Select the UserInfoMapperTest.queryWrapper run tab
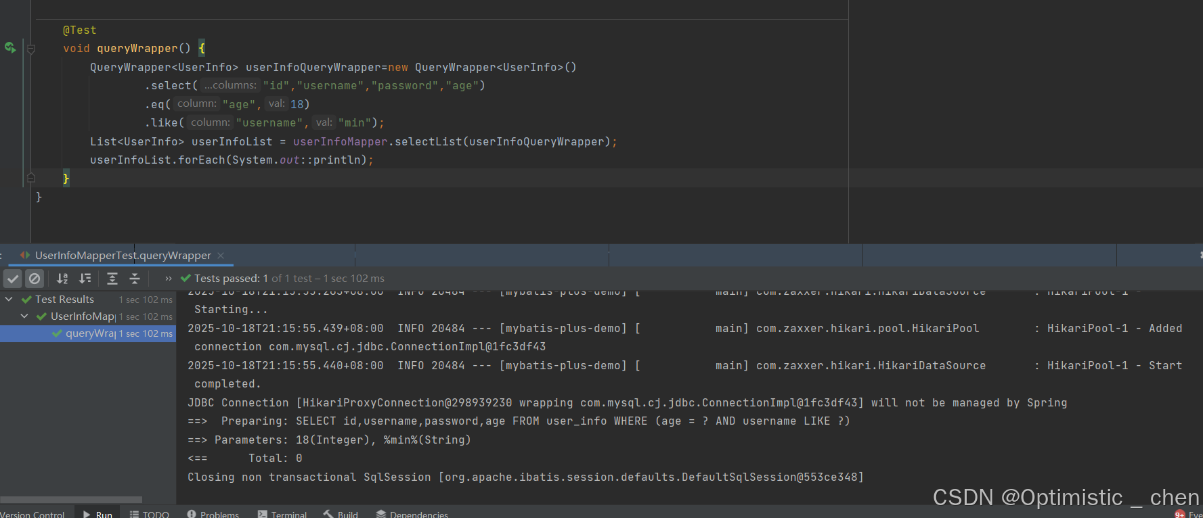This screenshot has height=518, width=1203. pos(123,256)
